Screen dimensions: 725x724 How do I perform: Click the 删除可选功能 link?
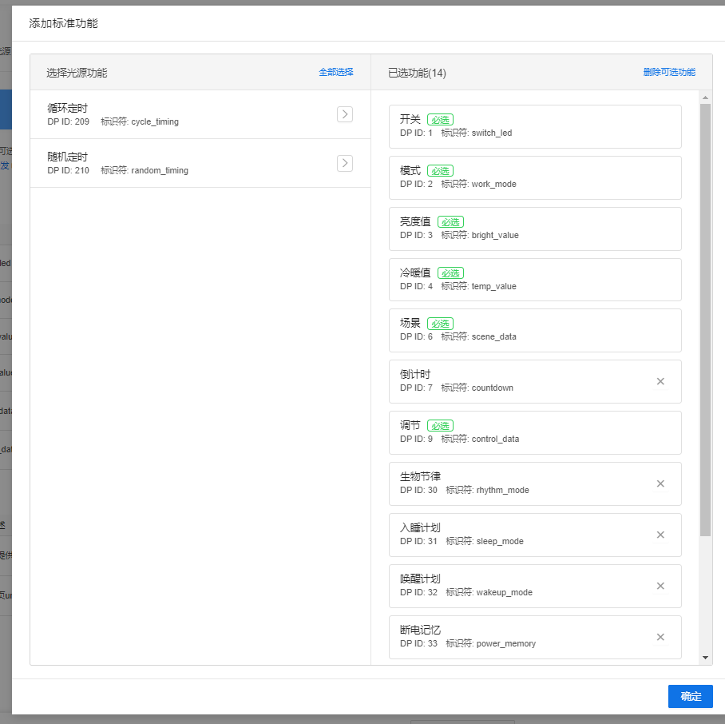click(x=668, y=72)
